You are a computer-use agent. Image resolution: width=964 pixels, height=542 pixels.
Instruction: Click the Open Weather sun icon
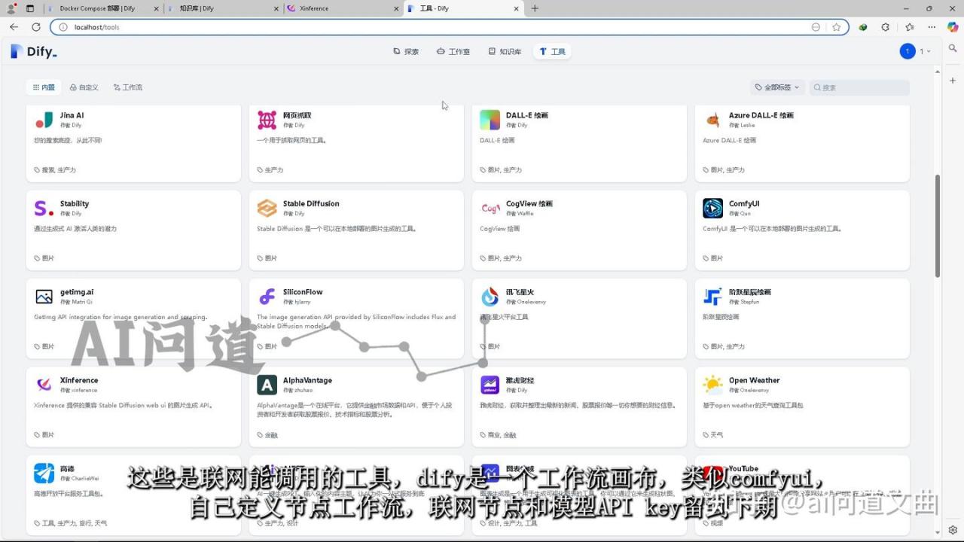click(x=712, y=385)
